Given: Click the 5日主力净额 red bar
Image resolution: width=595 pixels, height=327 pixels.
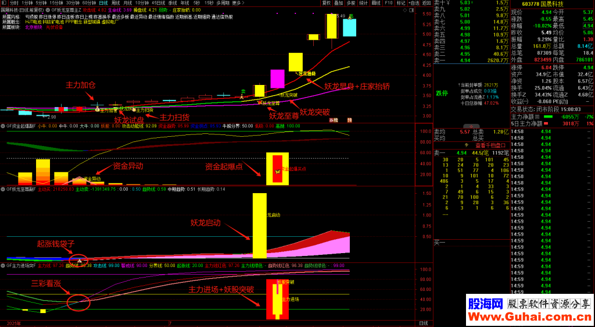Looking at the screenshot, I should [546, 123].
